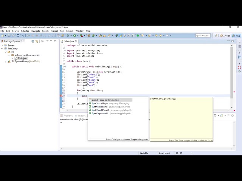Open the Project menu

click(x=54, y=31)
